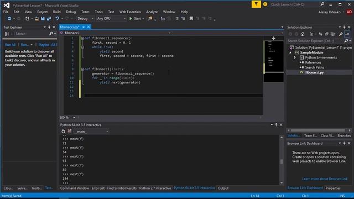Click the bookmark toggle icon in toolbar
Image resolution: width=354 pixels, height=199 pixels.
tap(191, 18)
